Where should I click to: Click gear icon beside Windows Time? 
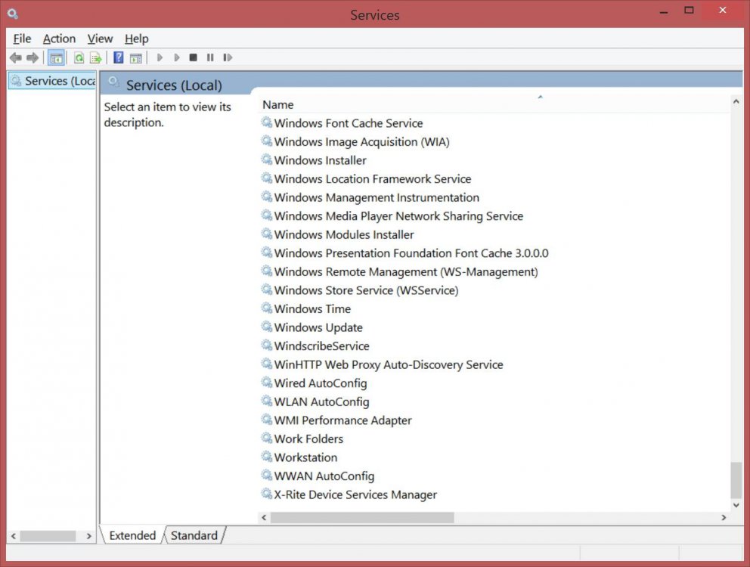(x=266, y=308)
